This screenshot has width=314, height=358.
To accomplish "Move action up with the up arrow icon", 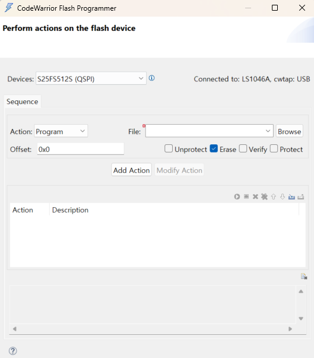I will [x=274, y=197].
